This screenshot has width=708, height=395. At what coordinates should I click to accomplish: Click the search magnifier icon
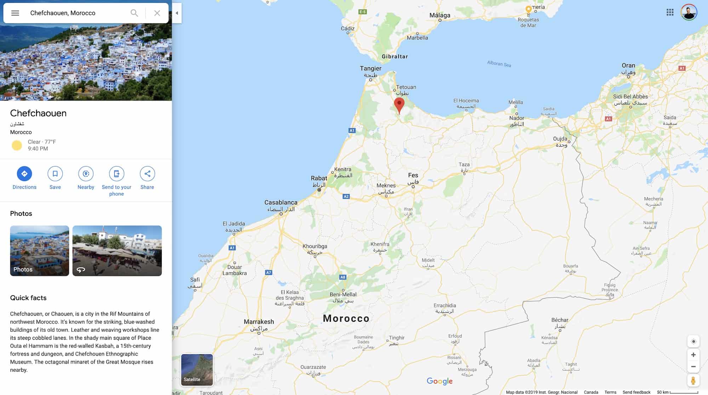click(134, 13)
